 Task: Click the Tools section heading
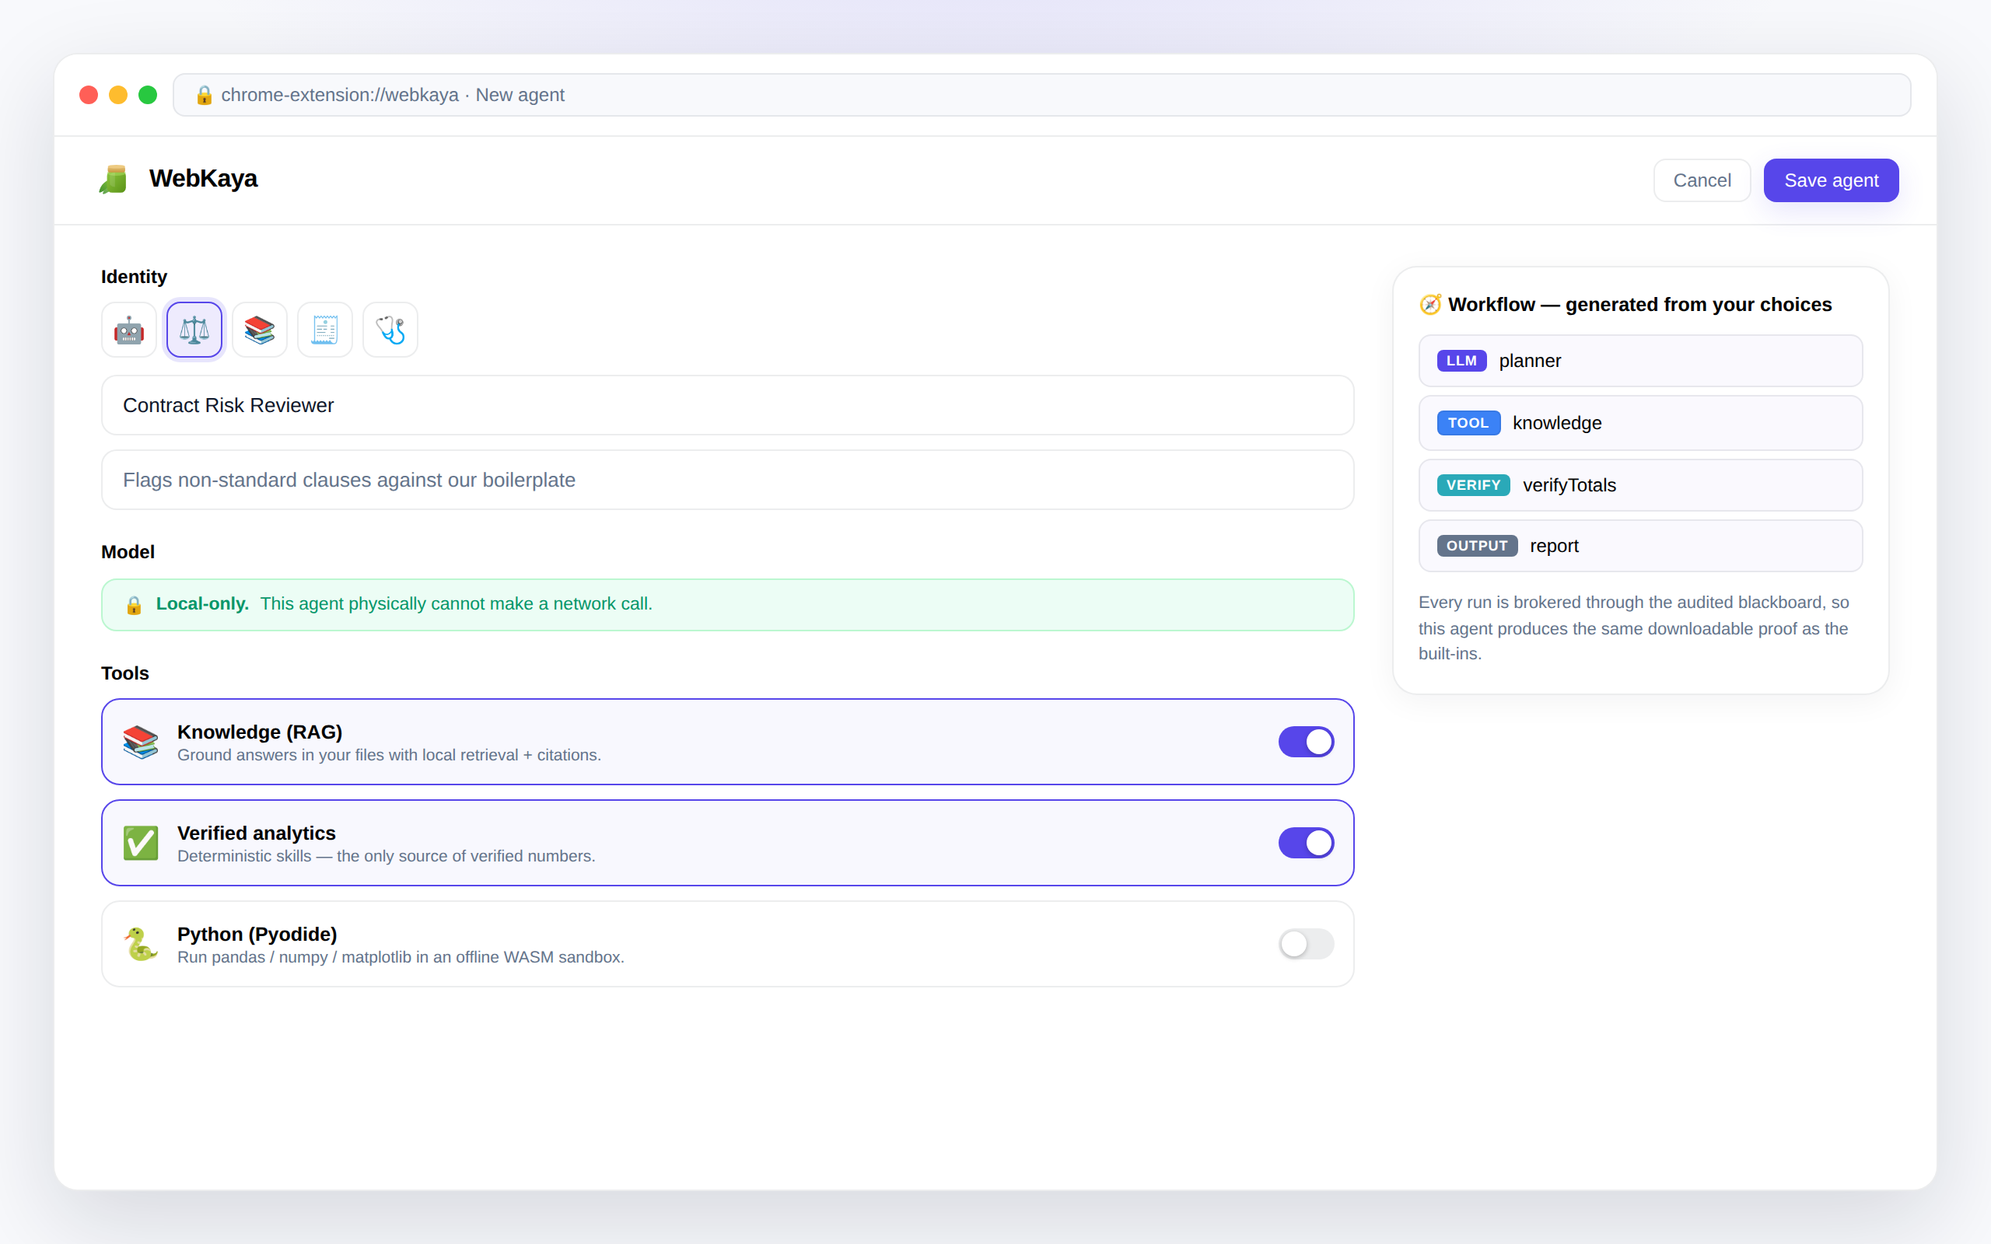click(125, 673)
